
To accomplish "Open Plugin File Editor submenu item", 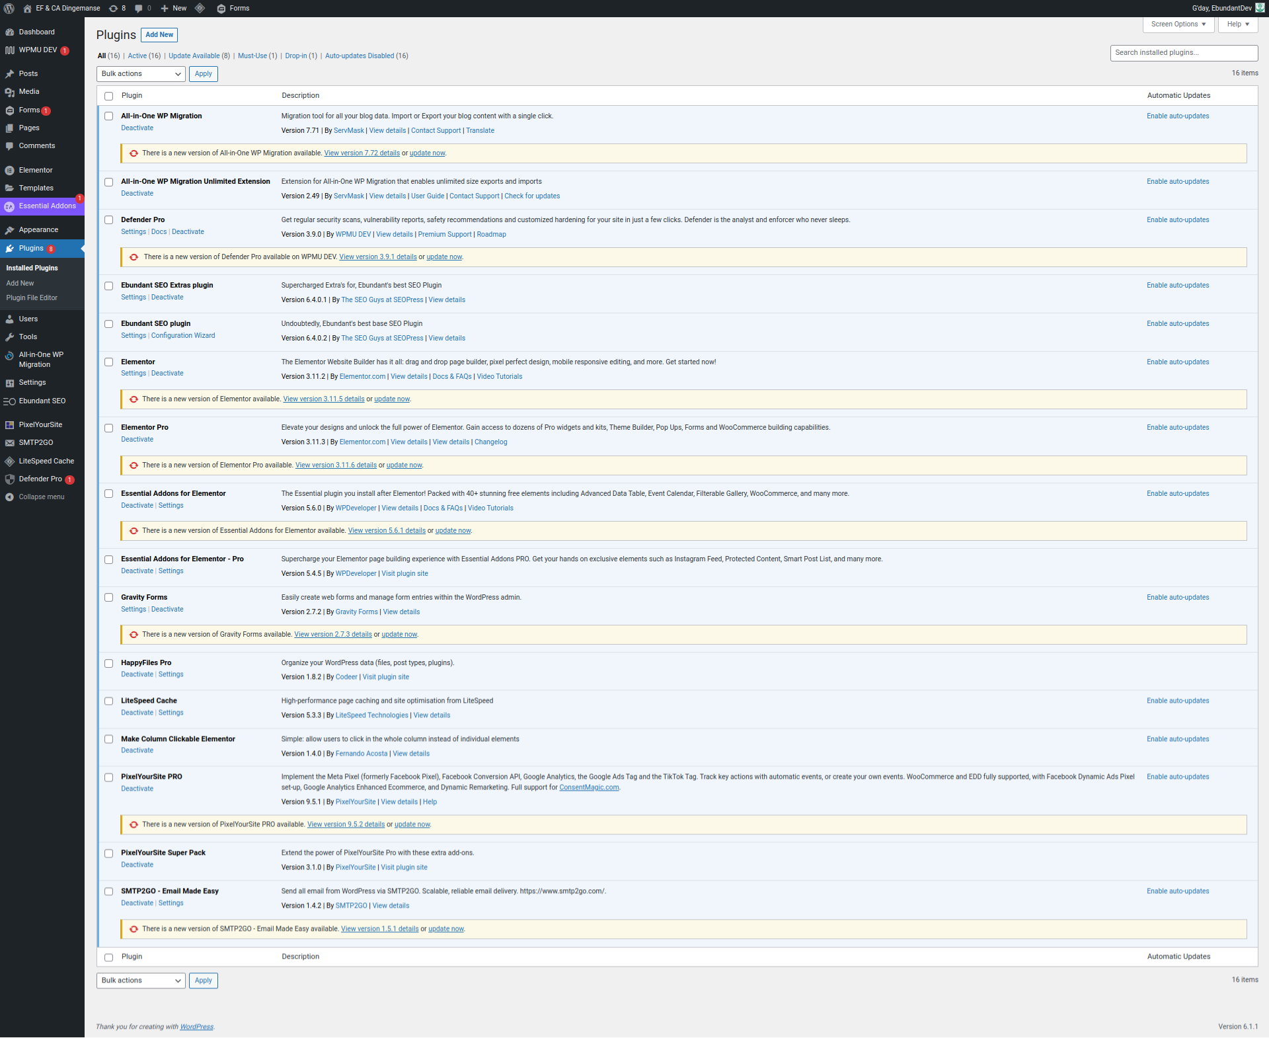I will (x=32, y=298).
